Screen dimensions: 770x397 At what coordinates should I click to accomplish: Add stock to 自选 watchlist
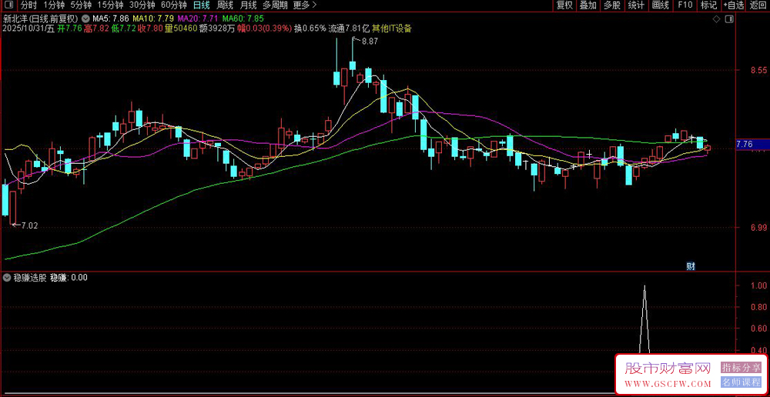tap(734, 5)
